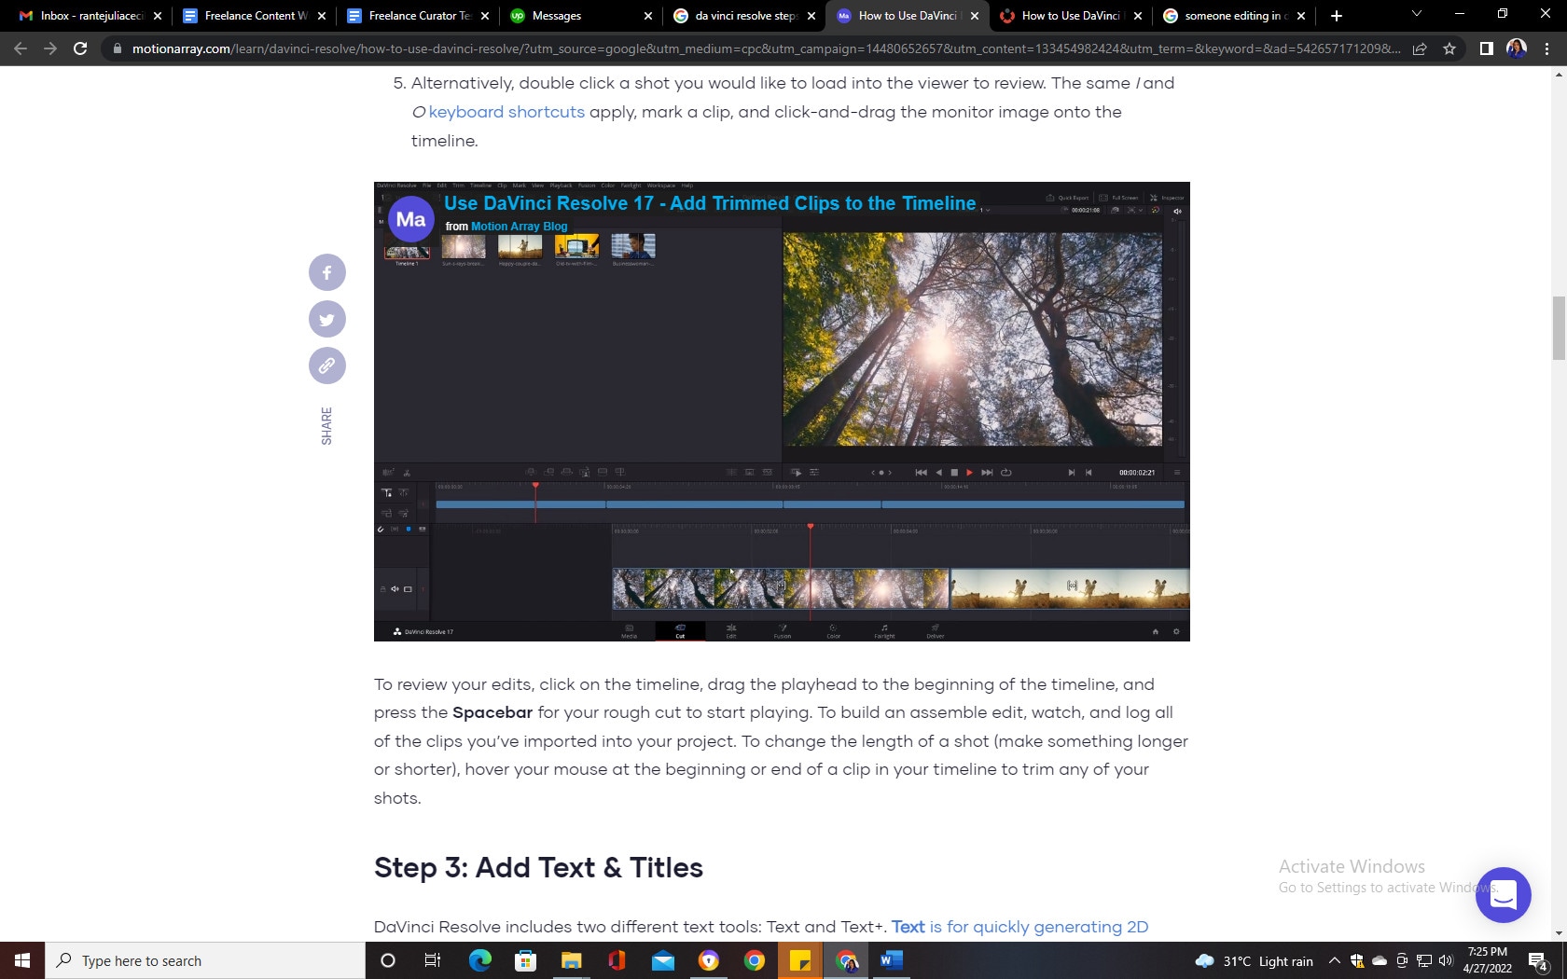Open the Chrome profile avatar
The height and width of the screenshot is (979, 1567).
(x=1517, y=48)
